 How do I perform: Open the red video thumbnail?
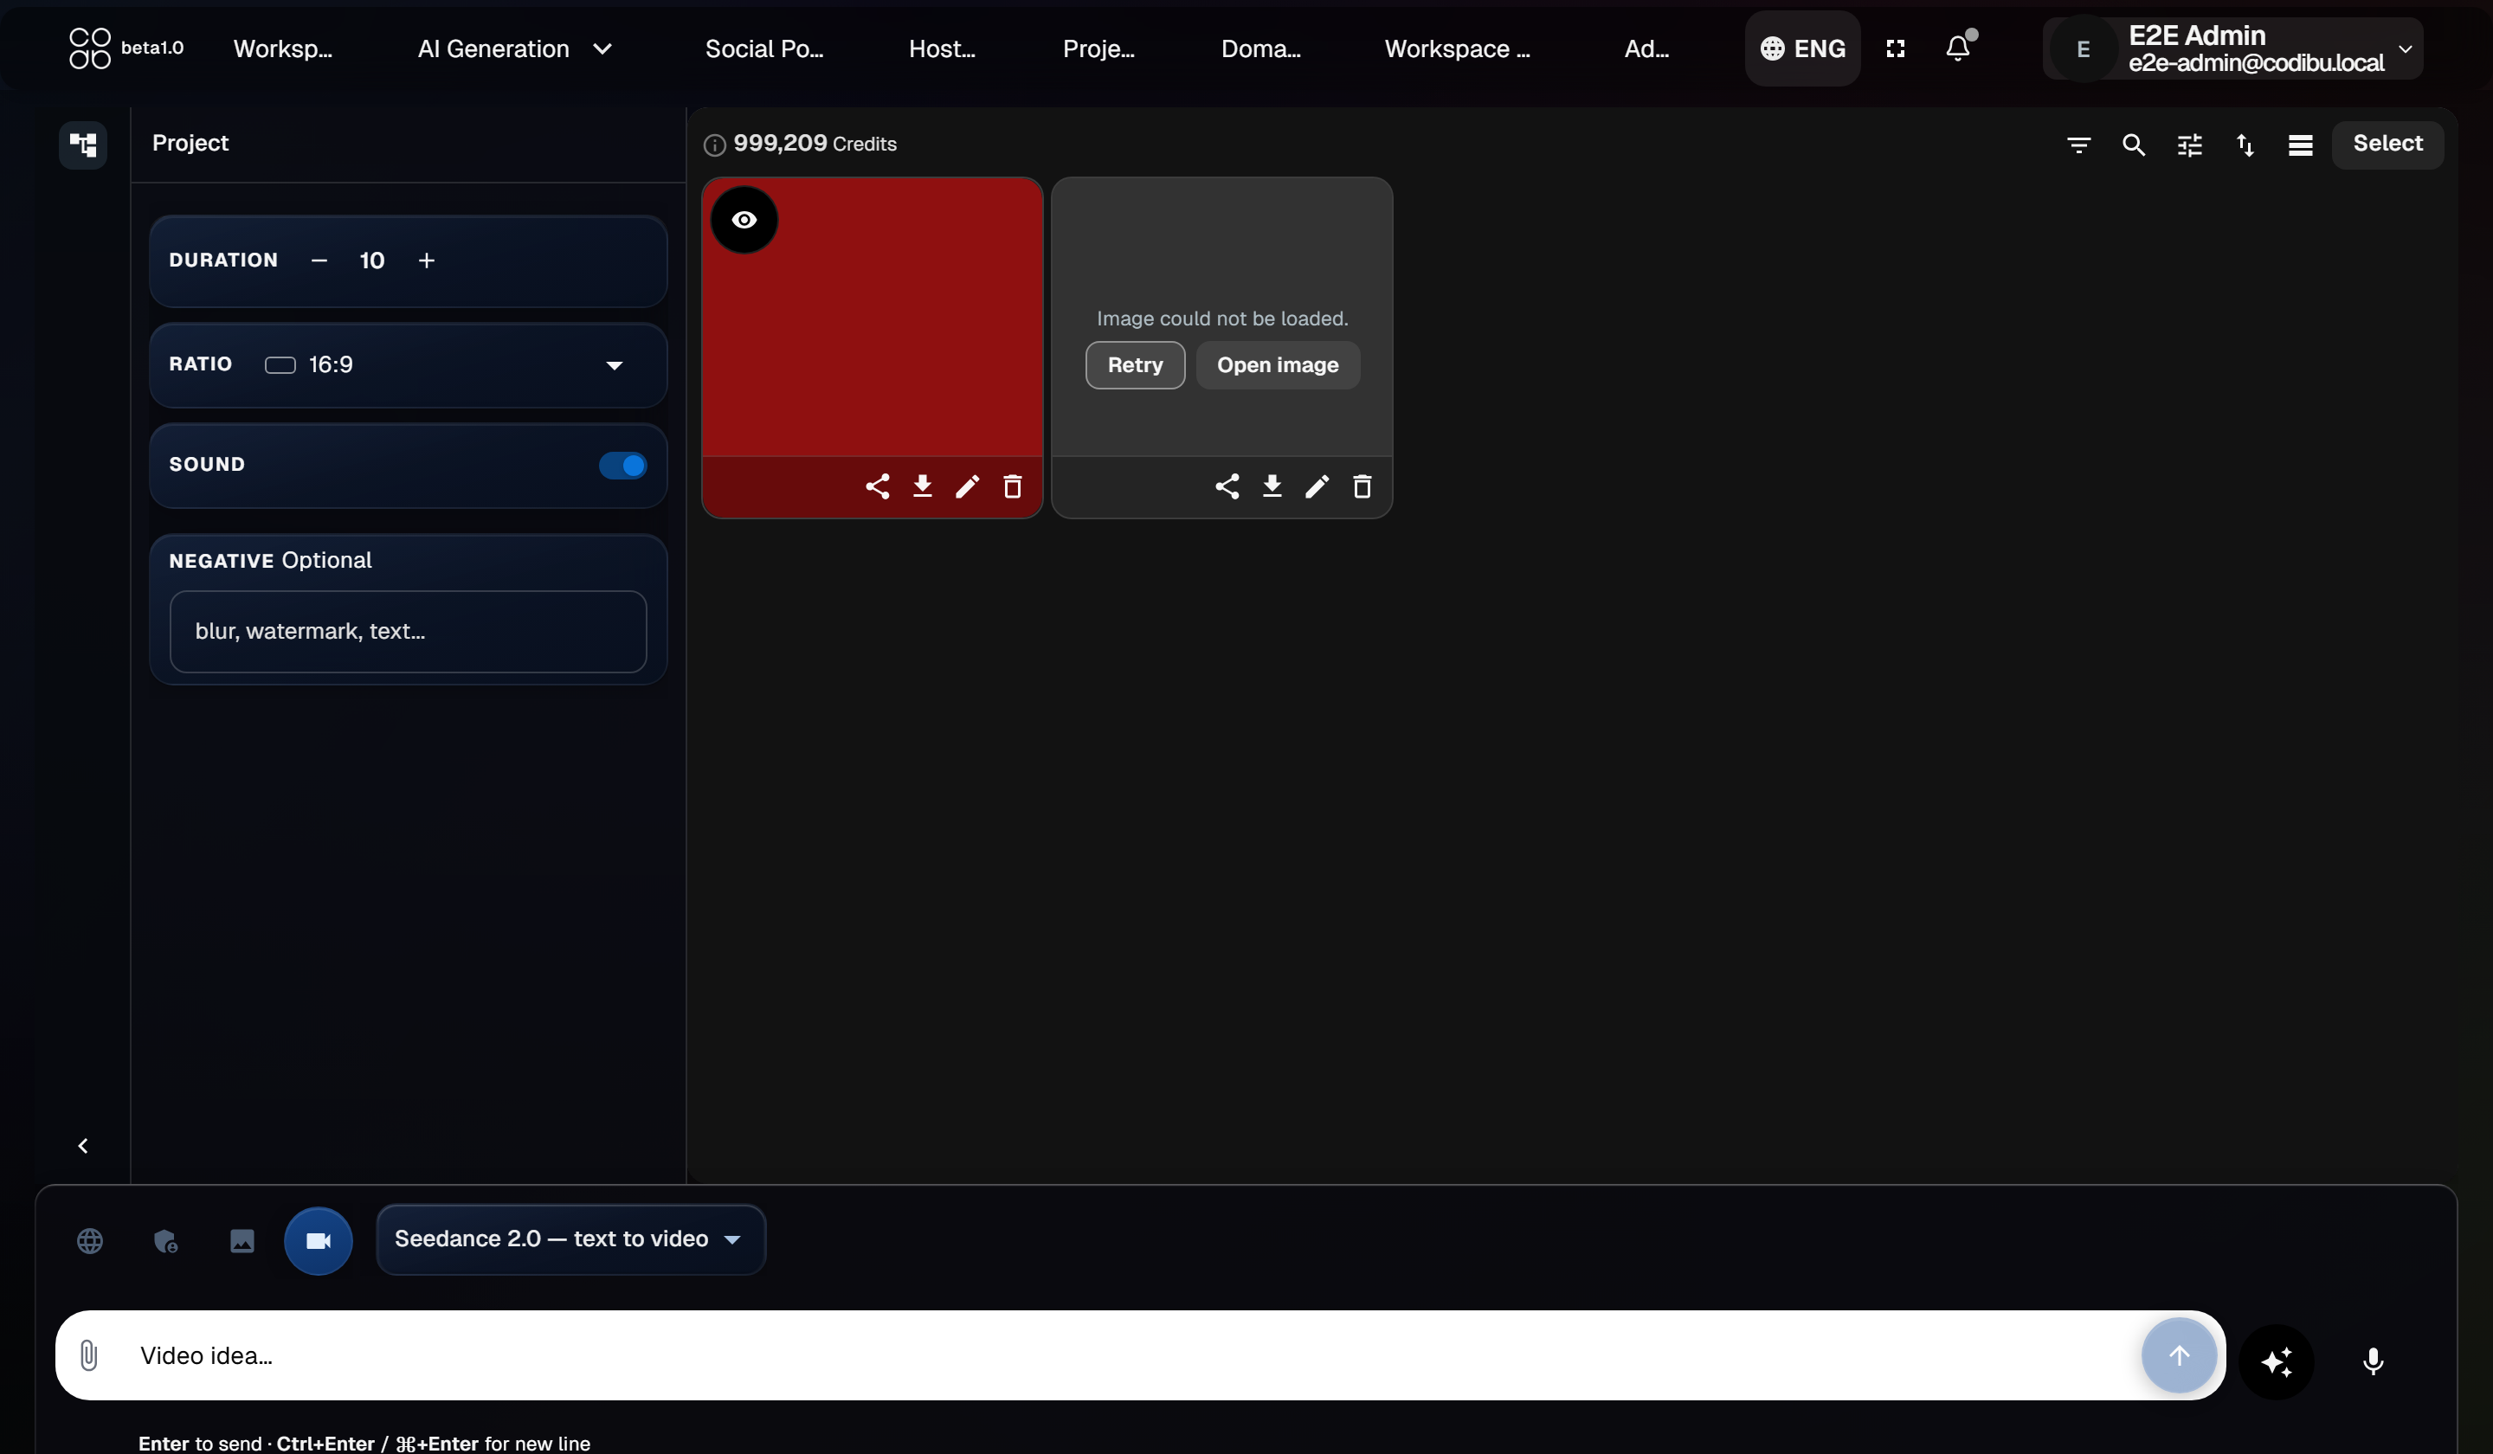pyautogui.click(x=872, y=317)
